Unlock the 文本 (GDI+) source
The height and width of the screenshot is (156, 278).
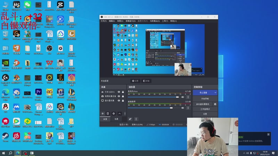click(123, 92)
